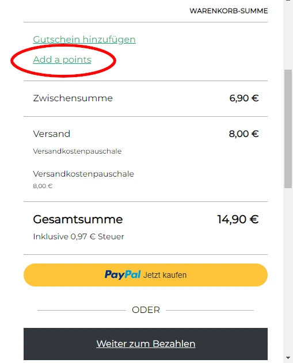The height and width of the screenshot is (363, 293).
Task: Click the 14,90 € total amount
Action: click(238, 219)
